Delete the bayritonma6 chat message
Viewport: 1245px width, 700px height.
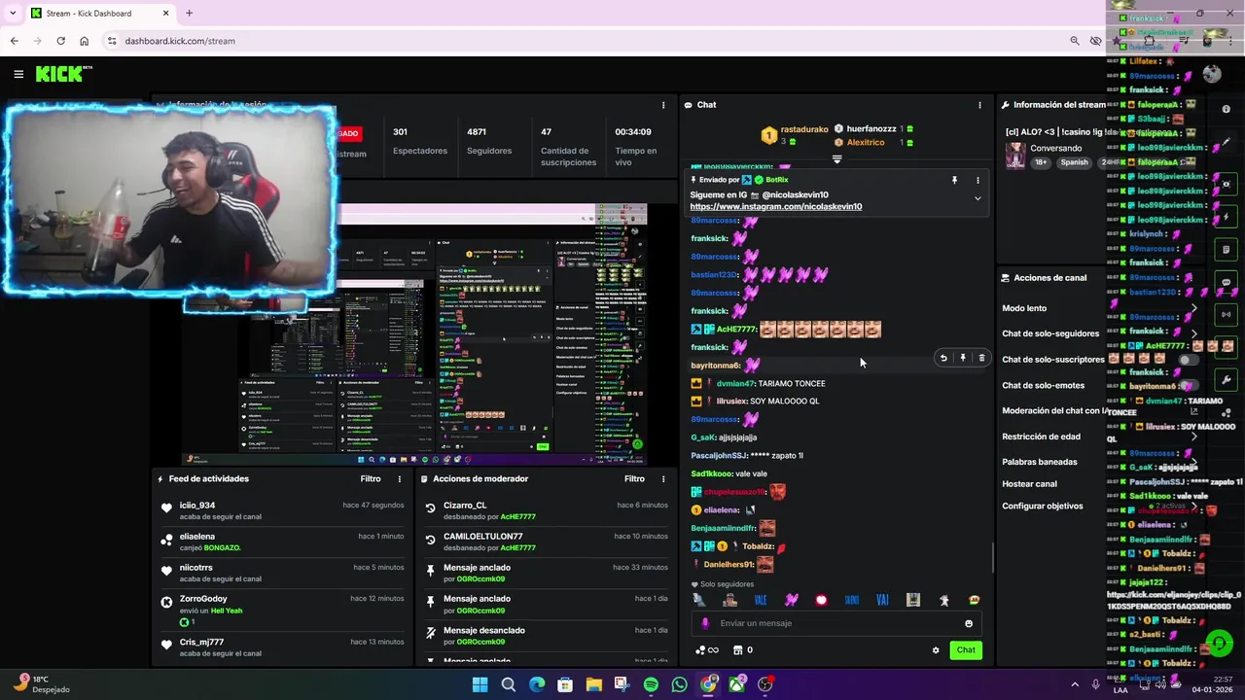click(981, 358)
